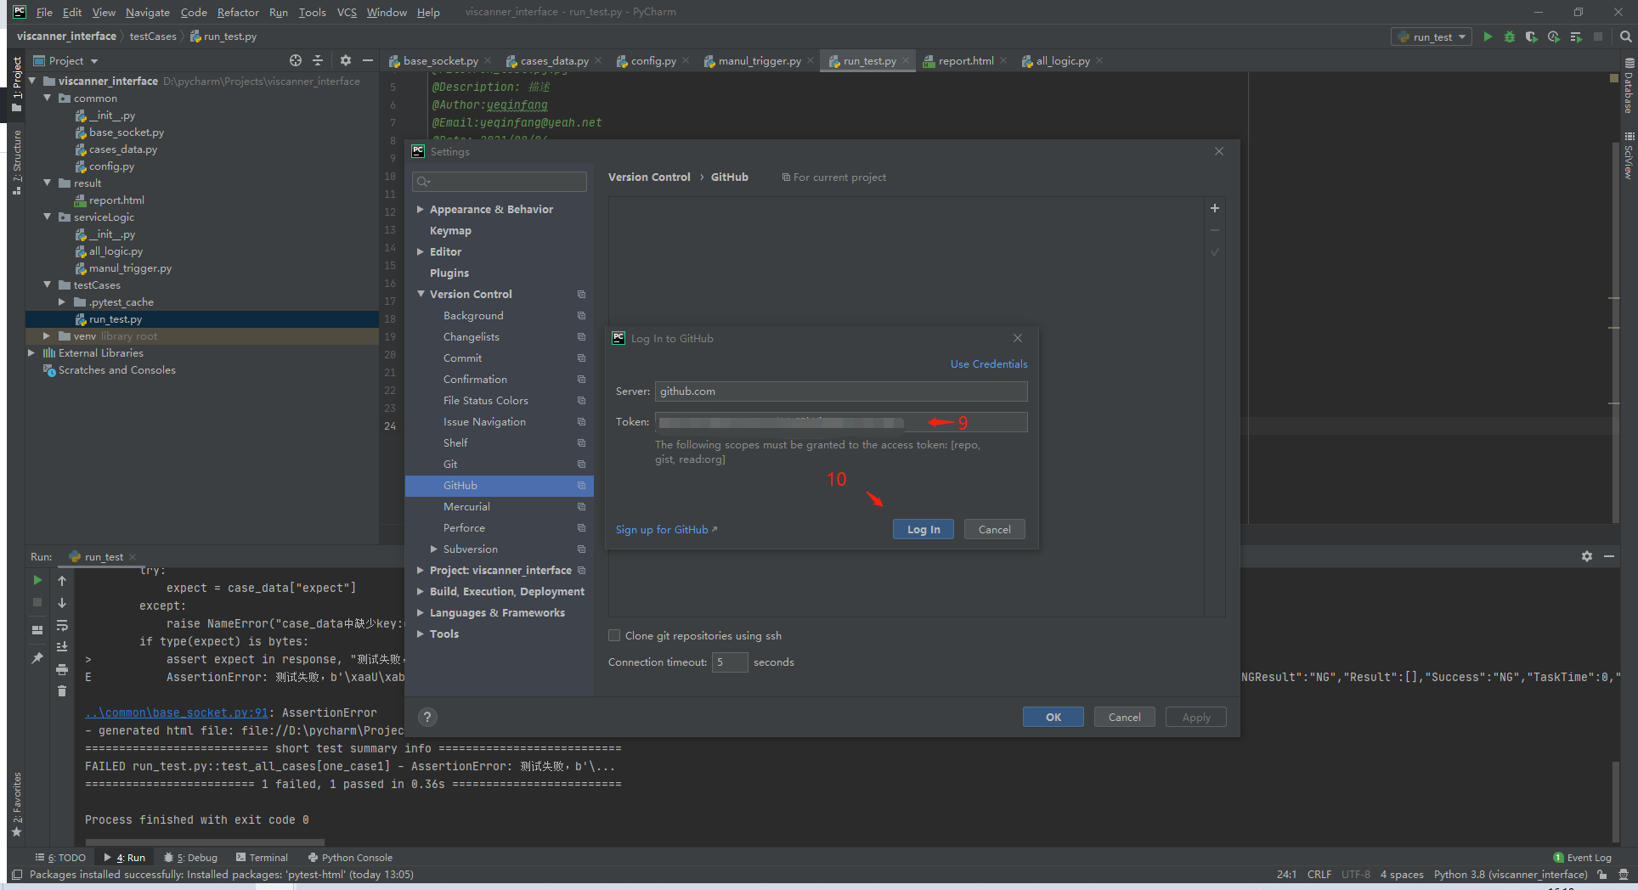Image resolution: width=1638 pixels, height=890 pixels.
Task: Open the run_test configuration dropdown
Action: coord(1432,37)
